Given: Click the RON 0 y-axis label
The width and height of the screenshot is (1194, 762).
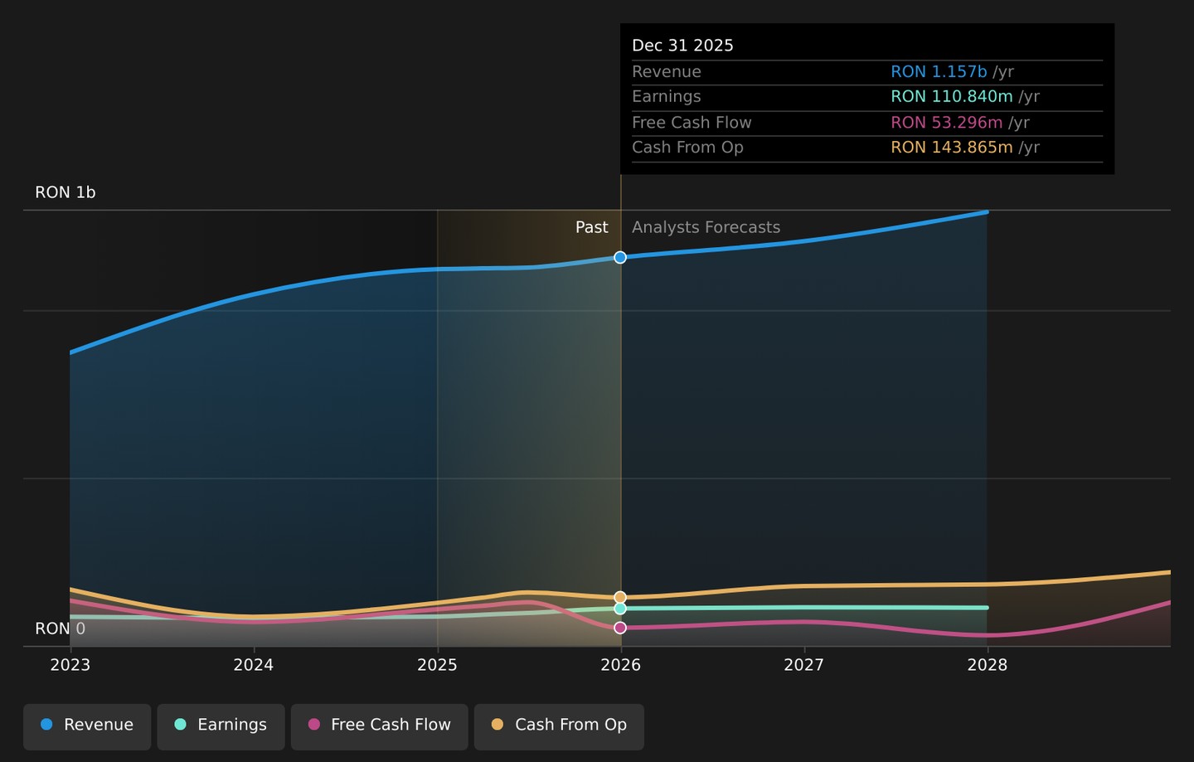Looking at the screenshot, I should 60,629.
